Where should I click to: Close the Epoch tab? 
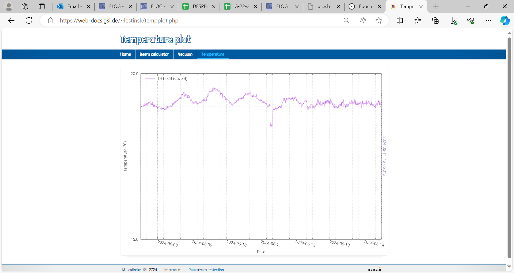380,7
